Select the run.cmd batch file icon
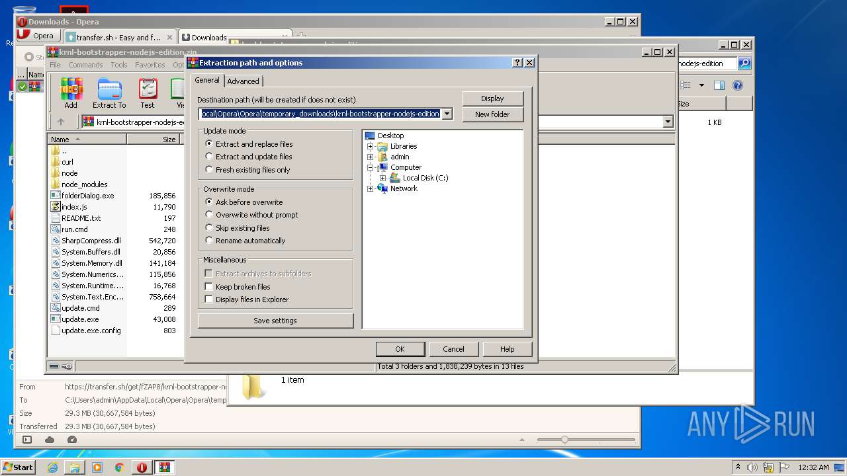The height and width of the screenshot is (476, 847). pyautogui.click(x=56, y=229)
